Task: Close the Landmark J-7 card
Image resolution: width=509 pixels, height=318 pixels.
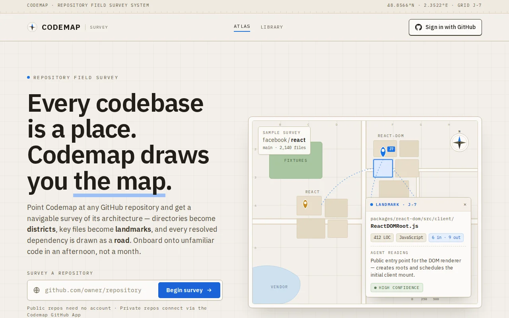Action: pyautogui.click(x=465, y=205)
